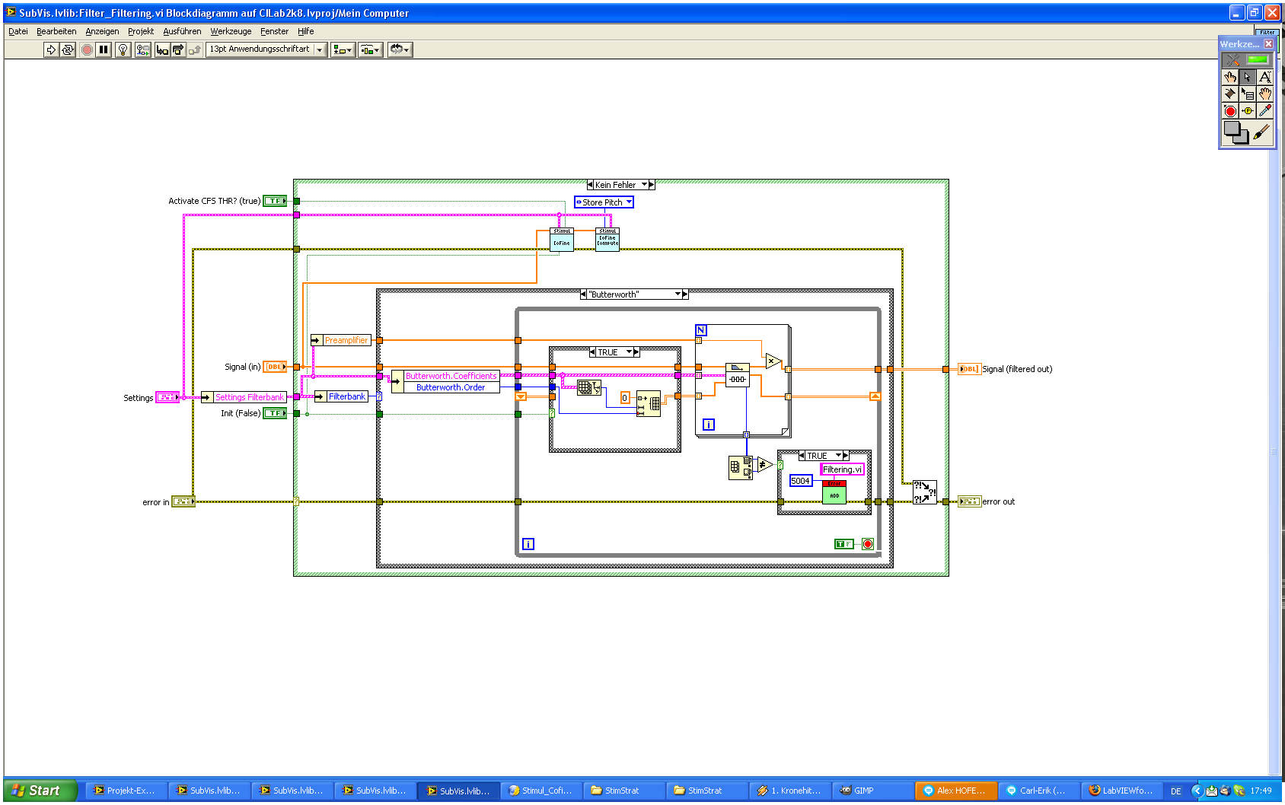Viewport: 1285px width, 805px height.
Task: Click the Signal (in) DBL terminal
Action: click(x=275, y=367)
